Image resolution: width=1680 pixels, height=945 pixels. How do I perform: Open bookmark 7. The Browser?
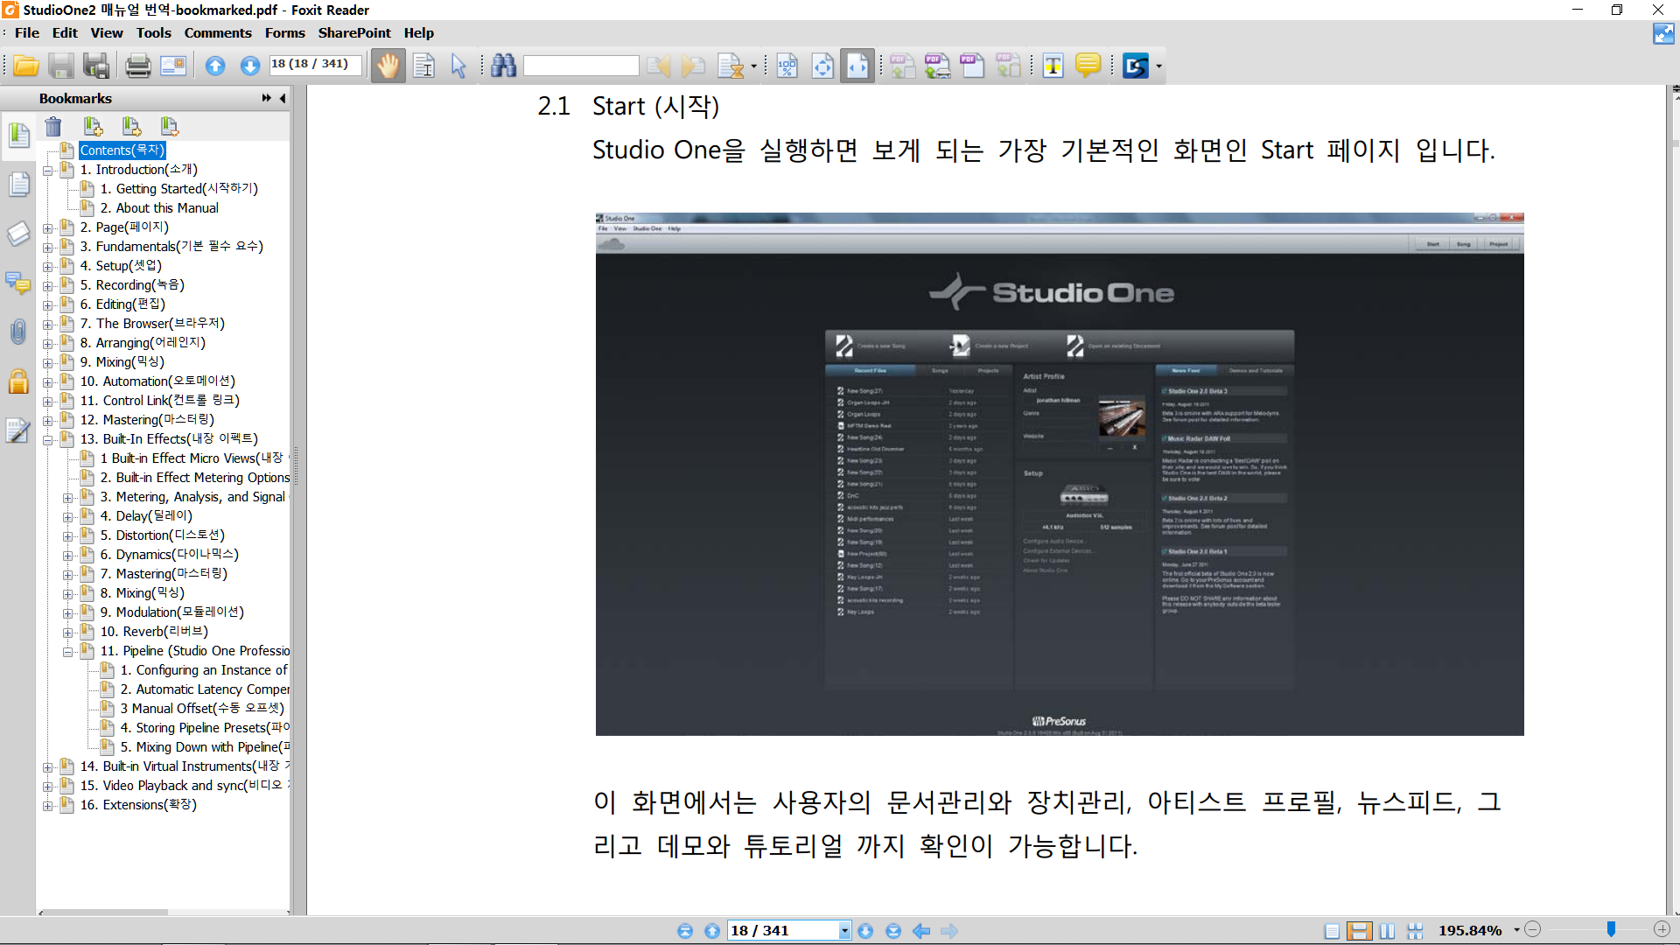click(x=152, y=324)
